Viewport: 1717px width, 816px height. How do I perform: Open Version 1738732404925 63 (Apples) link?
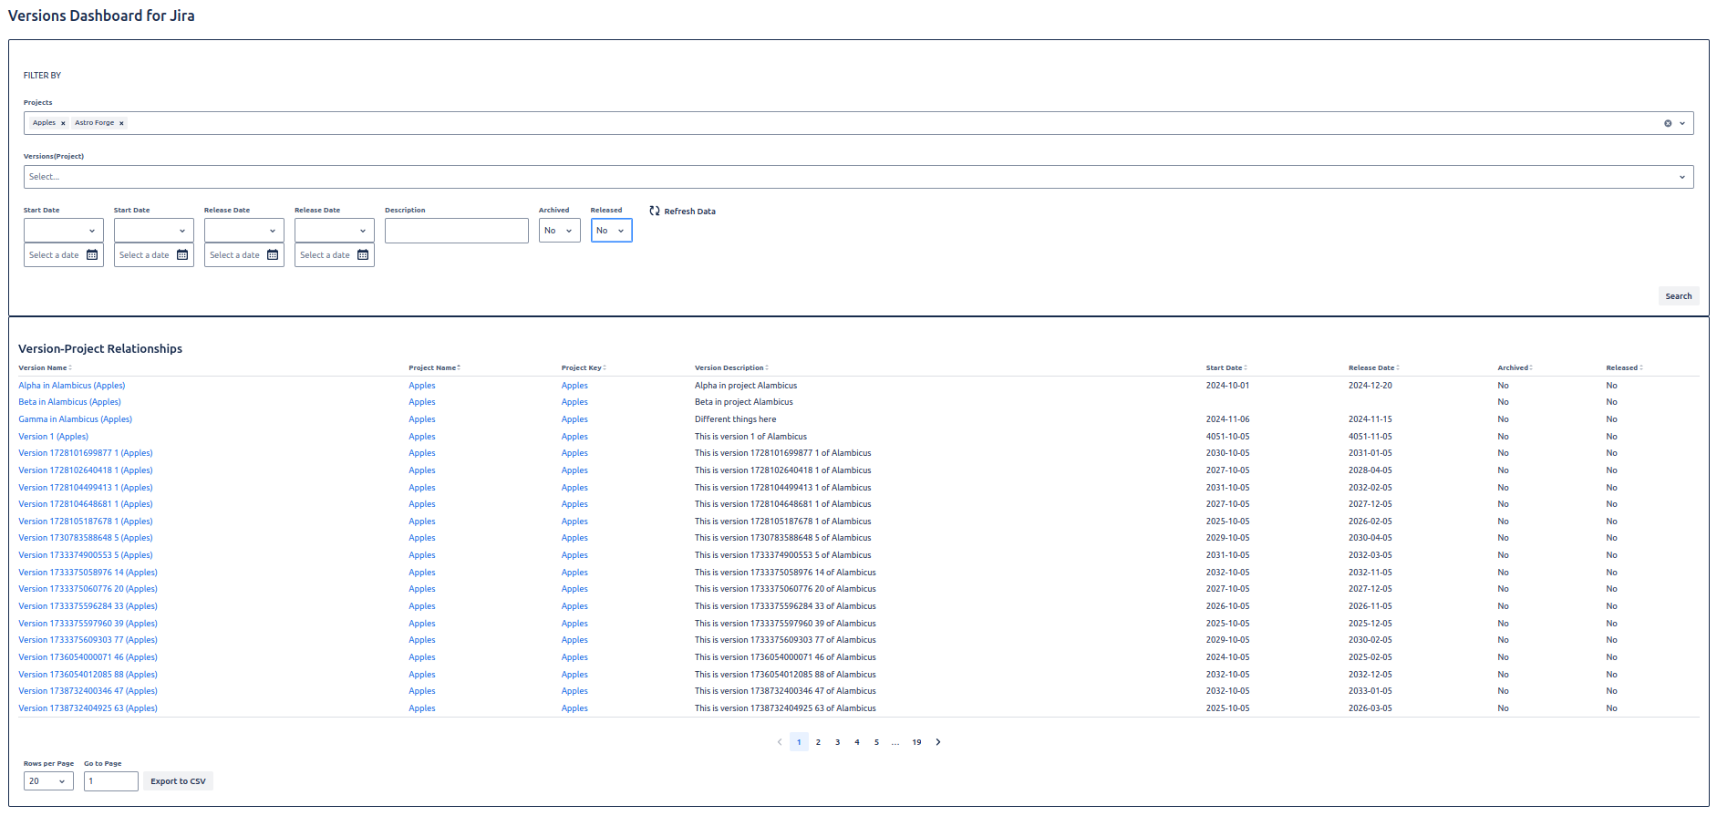point(88,708)
